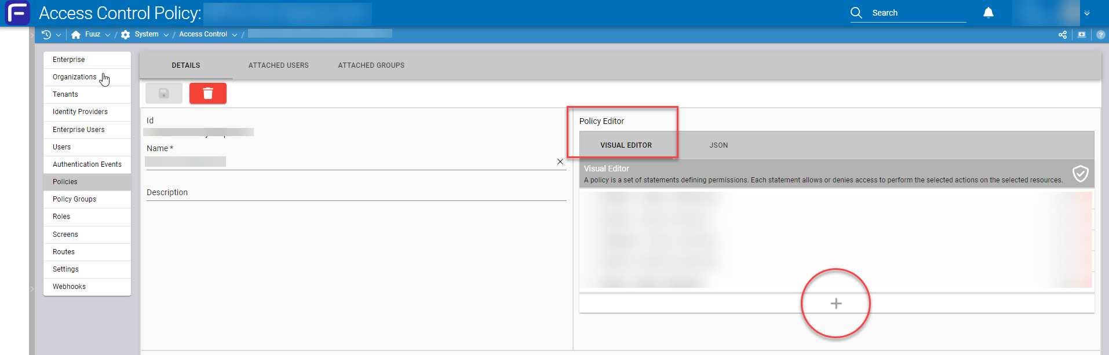Screen dimensions: 1109x355
Task: Click the share icon in breadcrumb bar
Action: pos(1062,35)
